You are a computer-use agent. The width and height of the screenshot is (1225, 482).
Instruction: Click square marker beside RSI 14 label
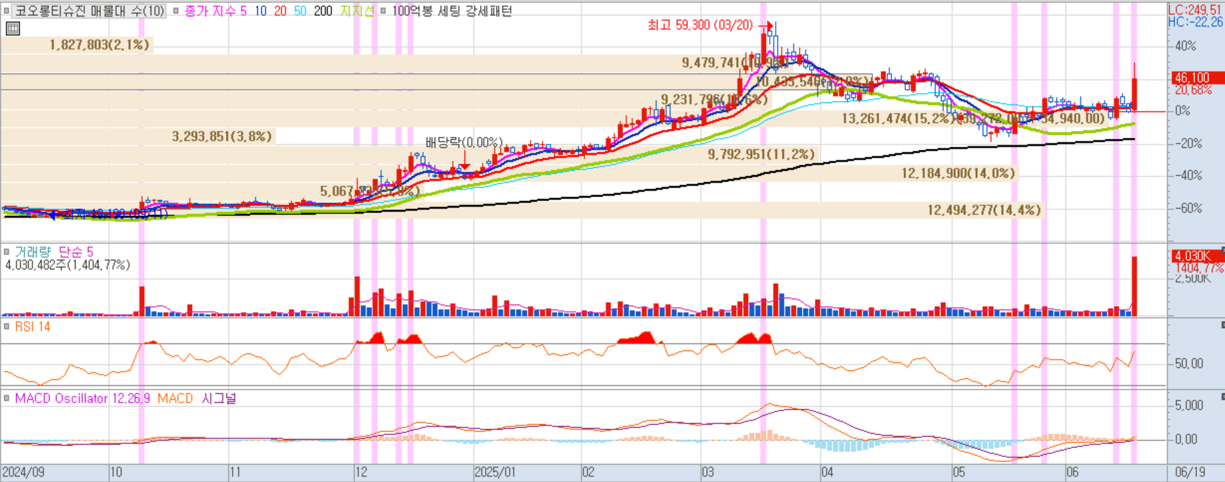[x=7, y=327]
